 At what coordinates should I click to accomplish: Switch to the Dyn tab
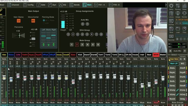pos(52,5)
